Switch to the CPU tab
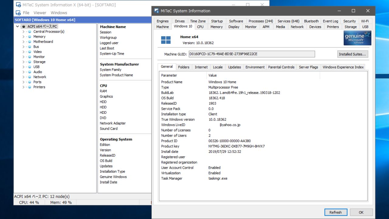Screen dimensions: 389x219 [x=200, y=27]
